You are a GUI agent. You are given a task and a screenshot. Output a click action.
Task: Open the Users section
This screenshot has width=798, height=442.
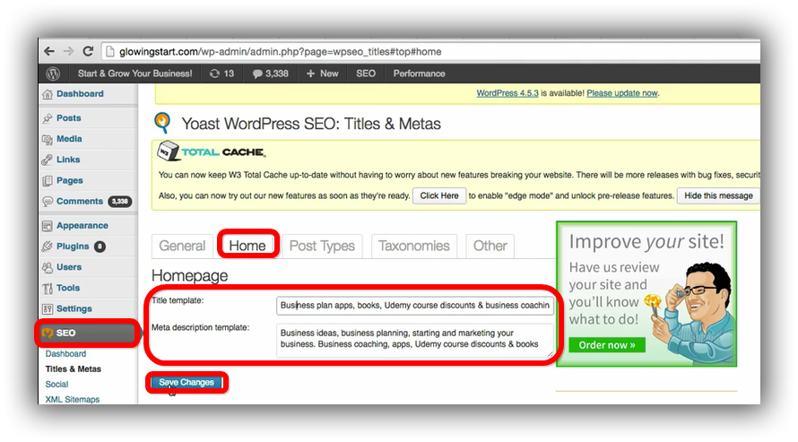point(69,267)
